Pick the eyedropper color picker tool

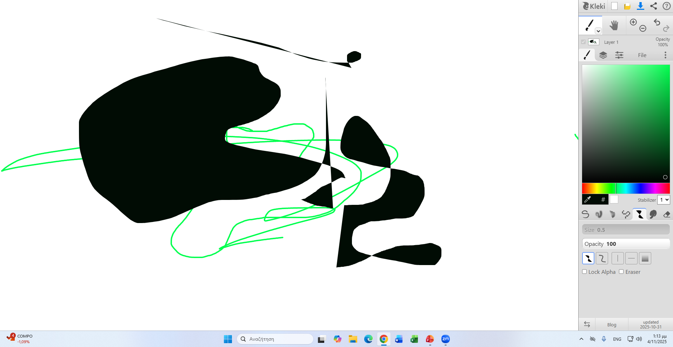[x=588, y=200]
